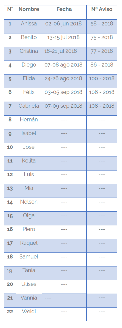
Task: Click the Nº Aviso column header
Action: 102,9
